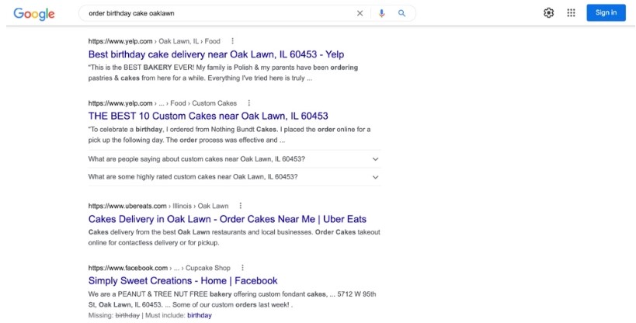Open Uber Eats Cakes Delivery link
Screen dimensions: 636x323
(x=227, y=219)
